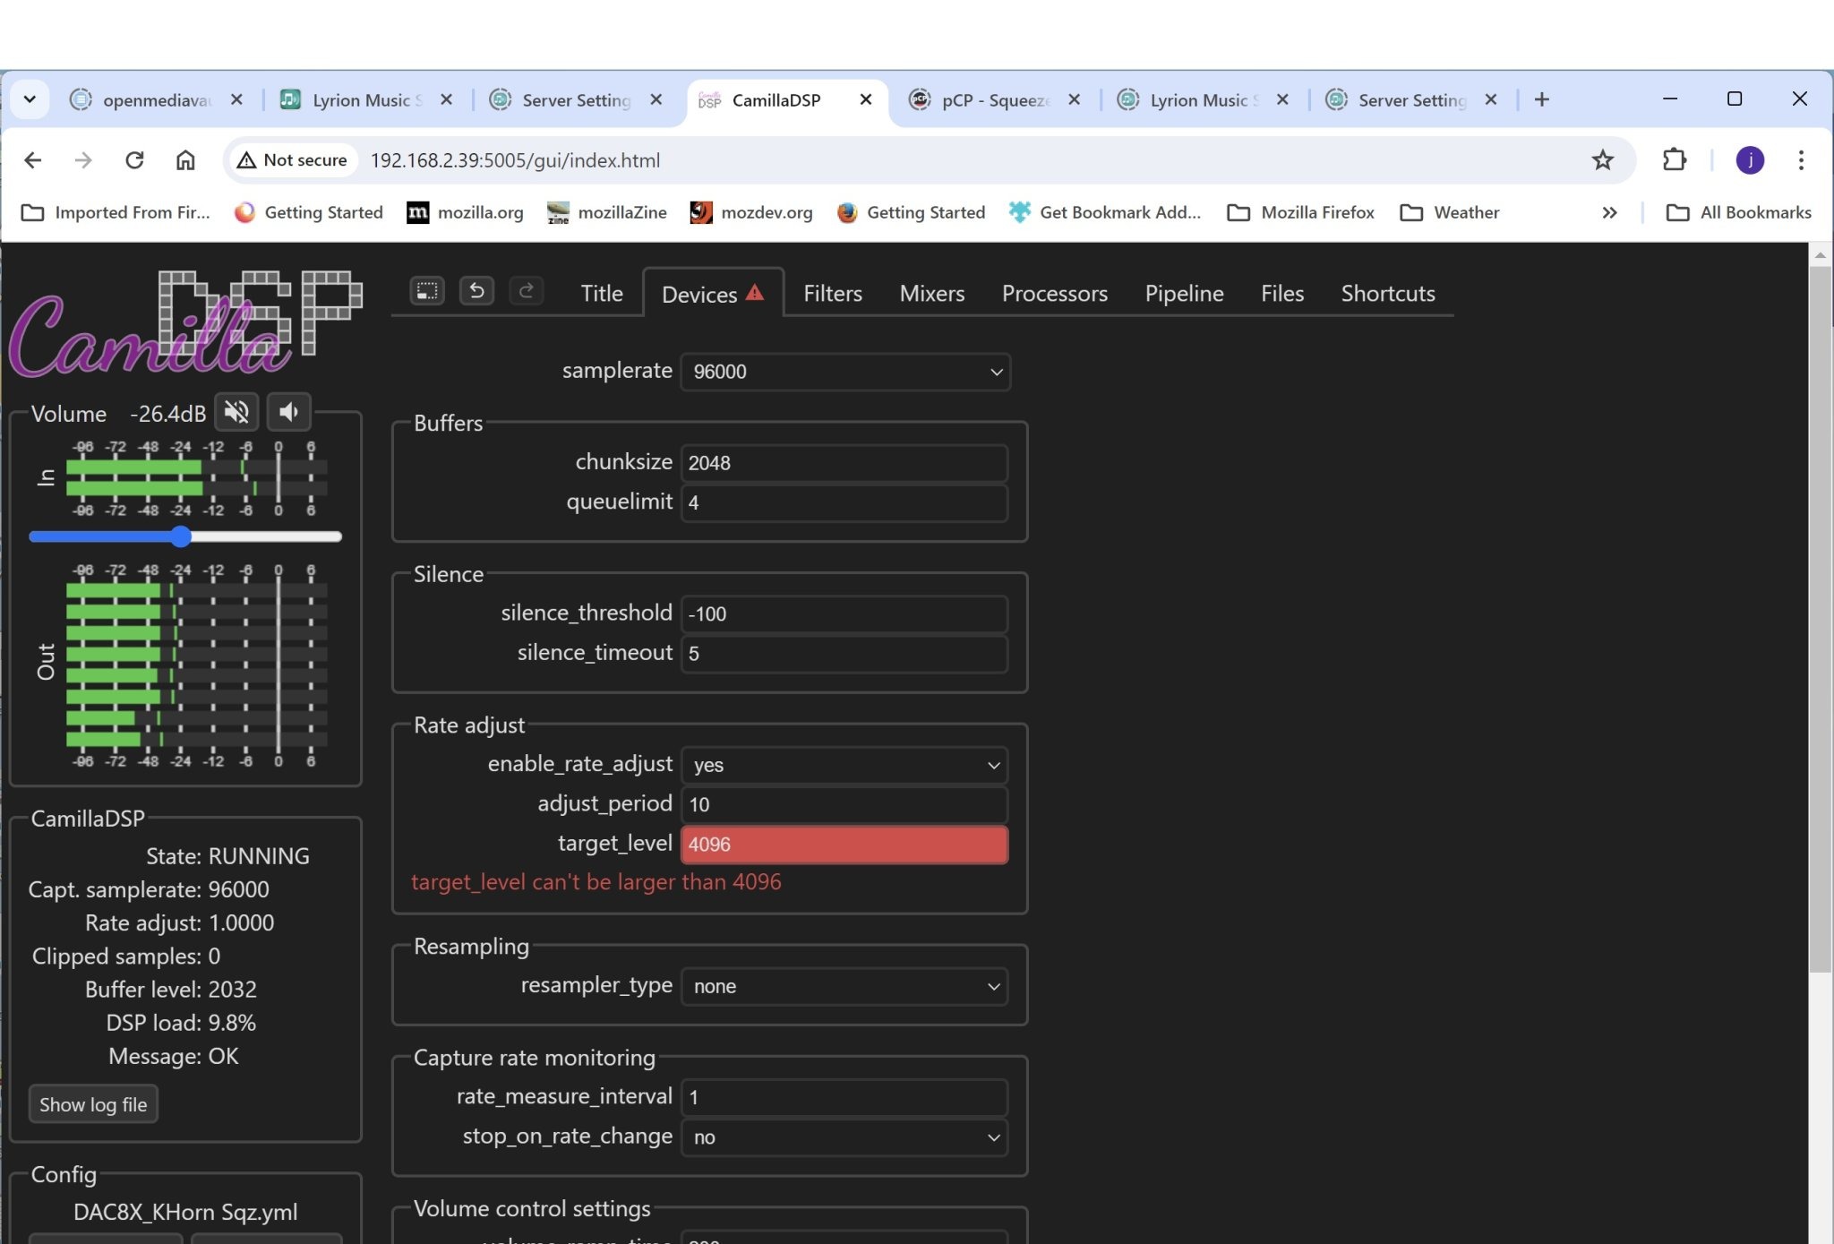
Task: Open a new browser tab
Action: (1541, 99)
